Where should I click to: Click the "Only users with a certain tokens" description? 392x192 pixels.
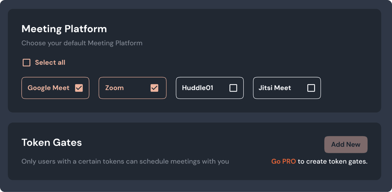[125, 161]
